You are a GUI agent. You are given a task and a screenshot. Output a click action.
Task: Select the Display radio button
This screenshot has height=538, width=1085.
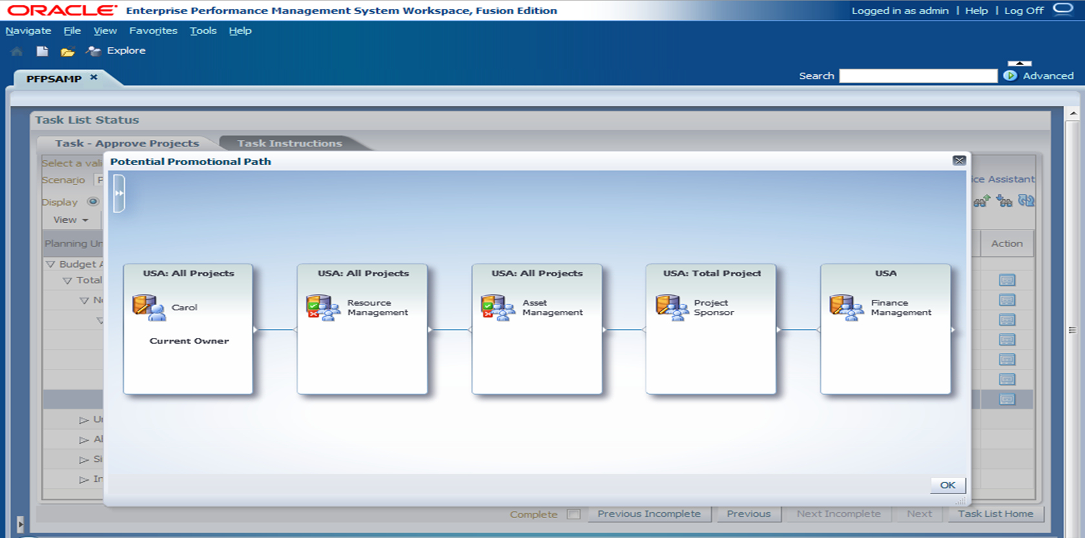(x=93, y=201)
